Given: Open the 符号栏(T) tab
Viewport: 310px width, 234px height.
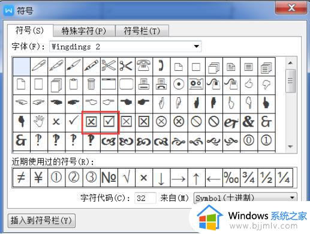Looking at the screenshot, I should [142, 31].
